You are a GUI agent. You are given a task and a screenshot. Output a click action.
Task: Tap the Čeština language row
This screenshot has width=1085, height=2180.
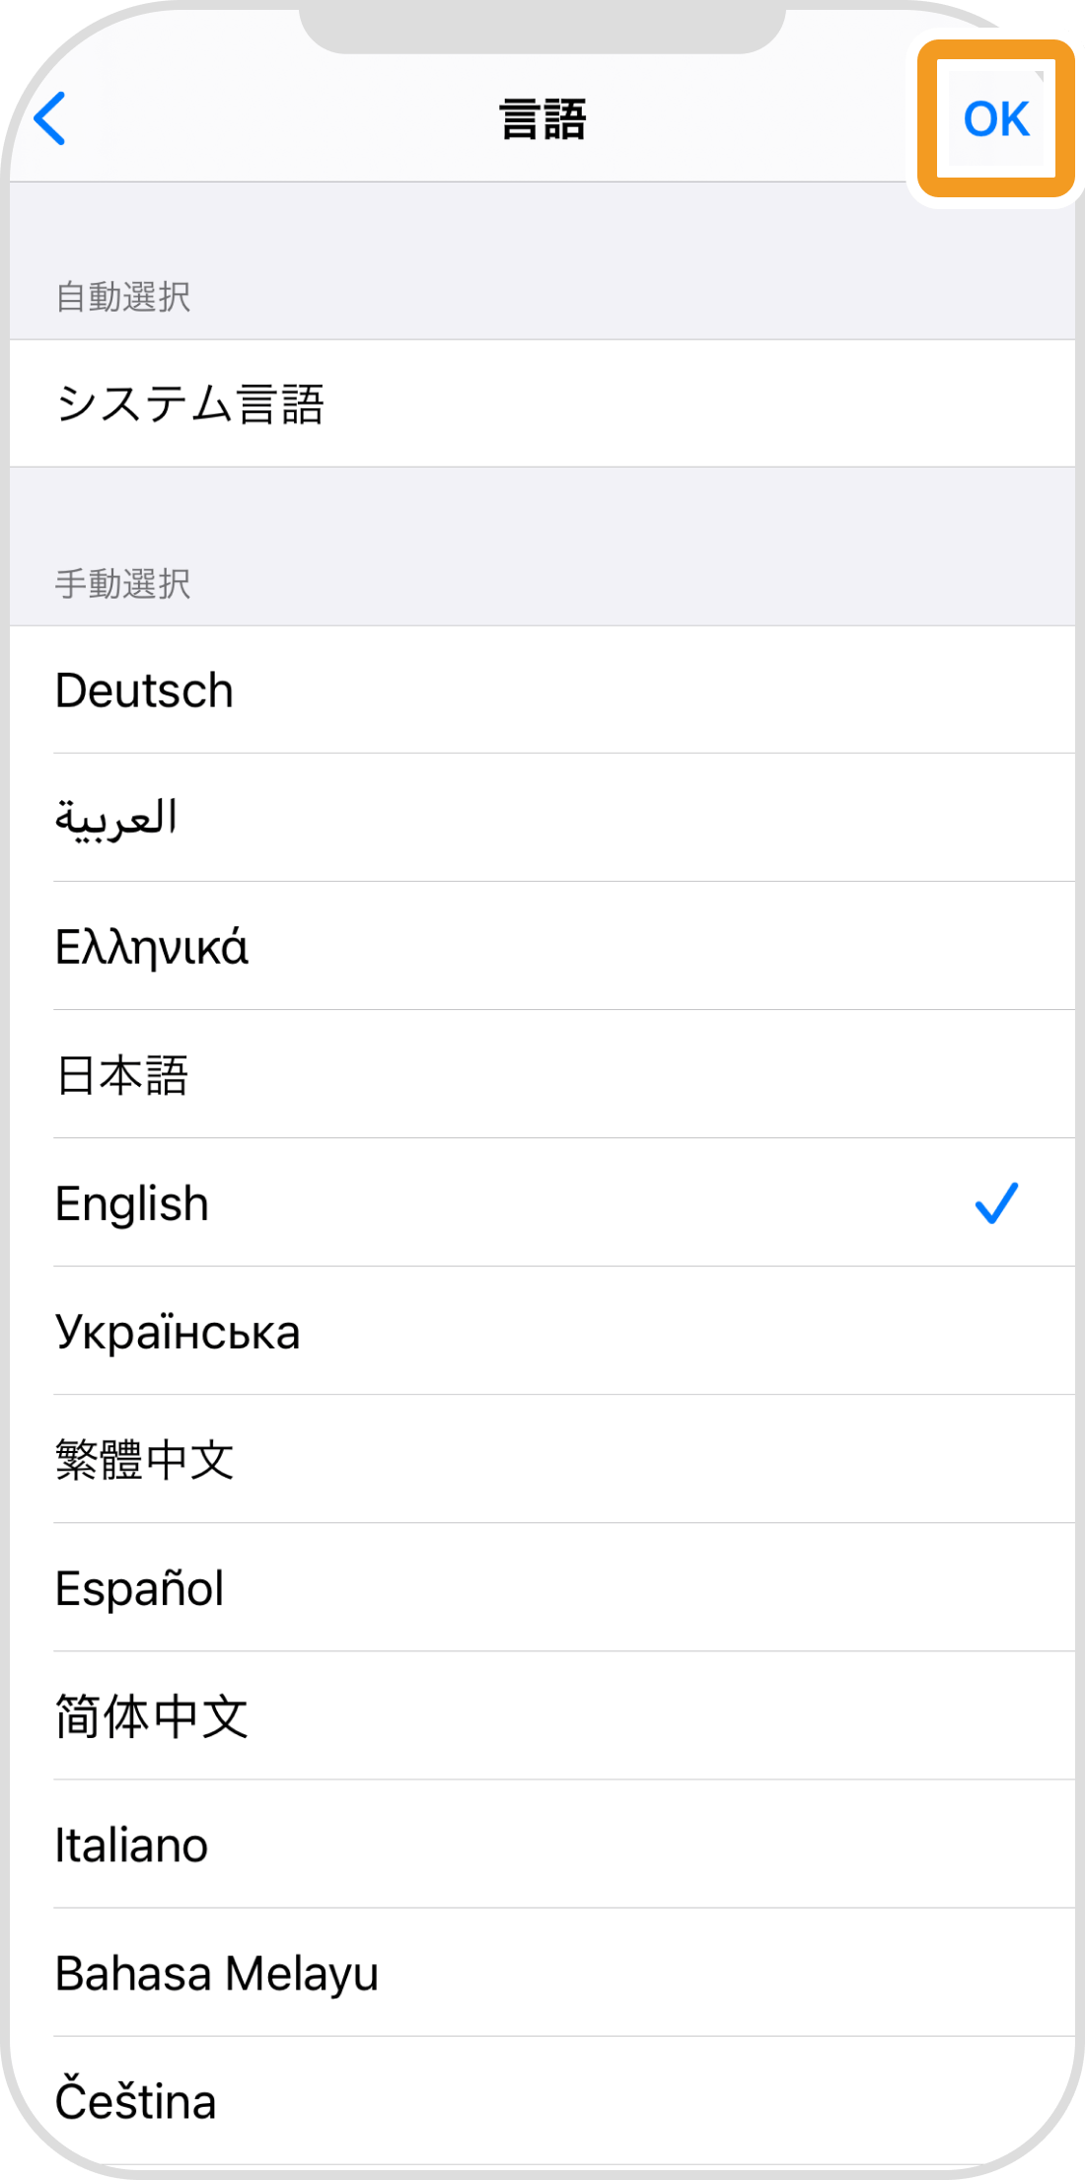click(136, 2101)
